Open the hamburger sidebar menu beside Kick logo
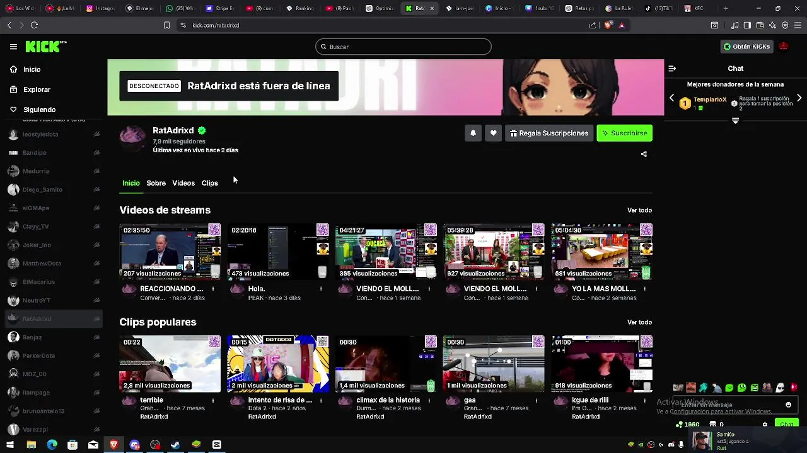 pyautogui.click(x=13, y=47)
